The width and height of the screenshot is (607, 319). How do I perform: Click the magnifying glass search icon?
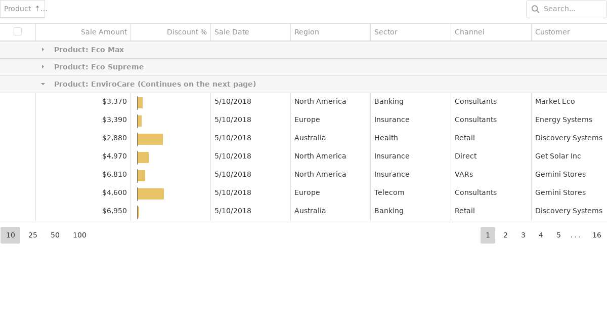(535, 9)
